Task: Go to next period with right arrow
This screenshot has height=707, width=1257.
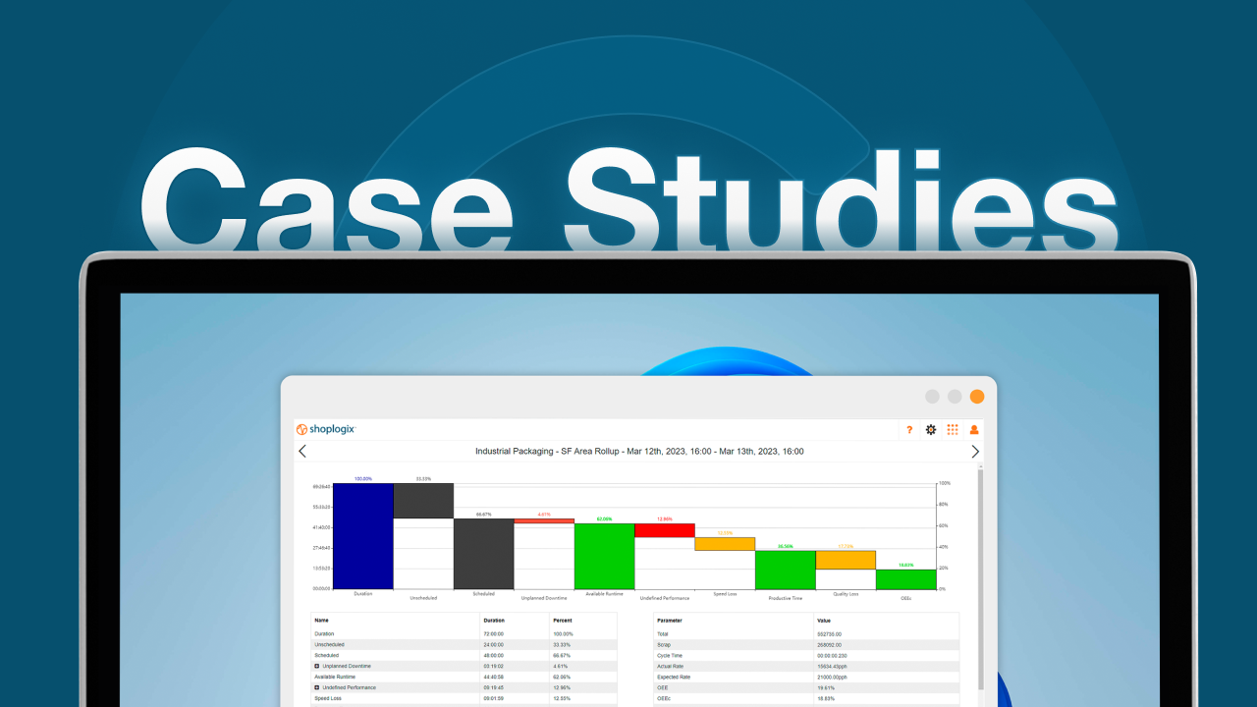Action: coord(975,452)
